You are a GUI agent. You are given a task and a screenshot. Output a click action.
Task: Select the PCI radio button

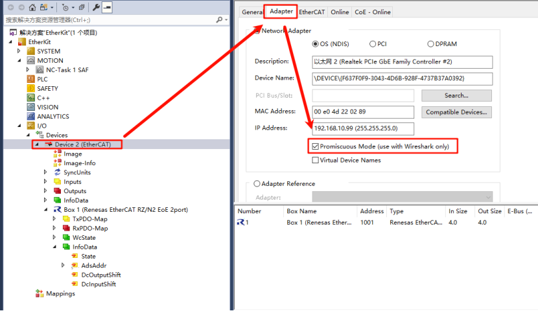[373, 44]
